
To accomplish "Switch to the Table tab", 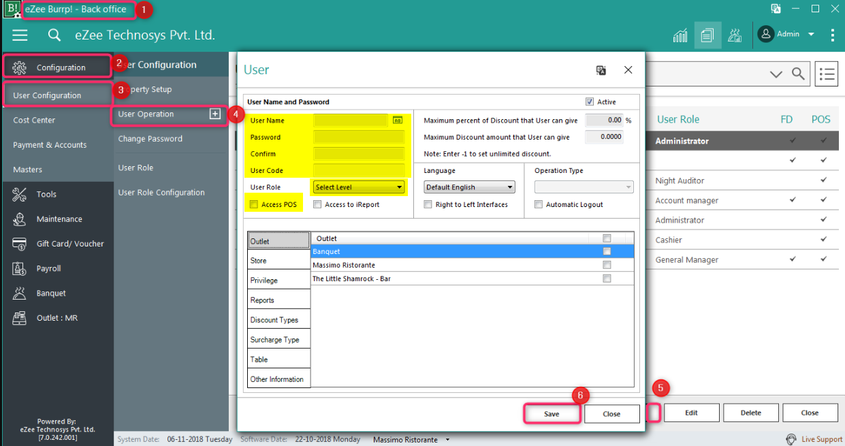I will tap(278, 360).
